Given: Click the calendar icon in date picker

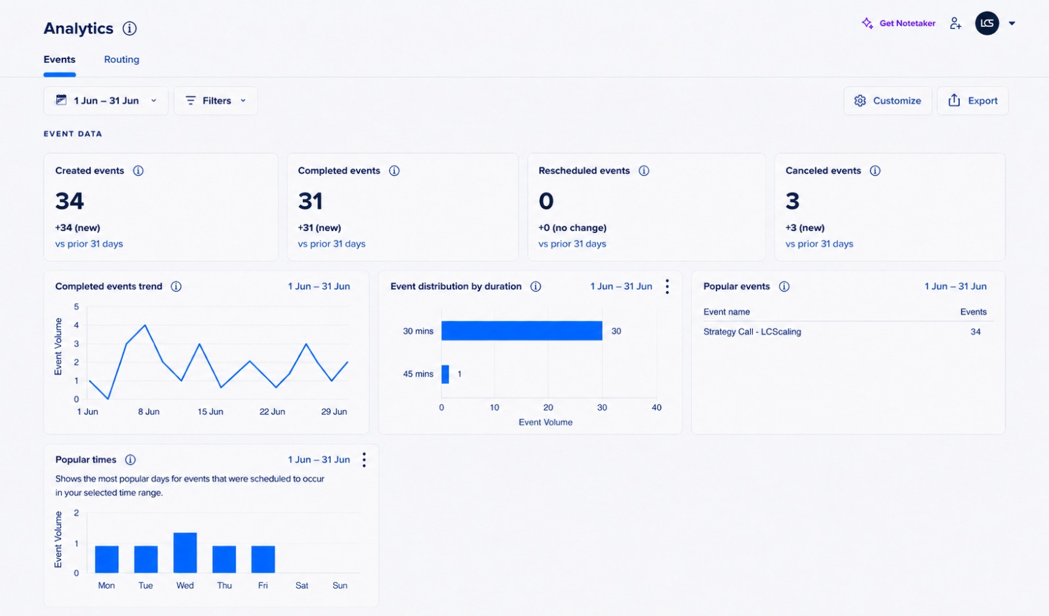Looking at the screenshot, I should pyautogui.click(x=61, y=100).
